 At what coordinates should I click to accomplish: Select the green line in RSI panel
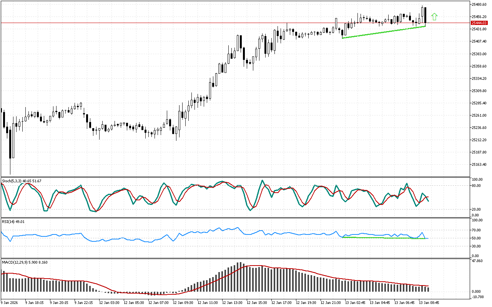384,238
